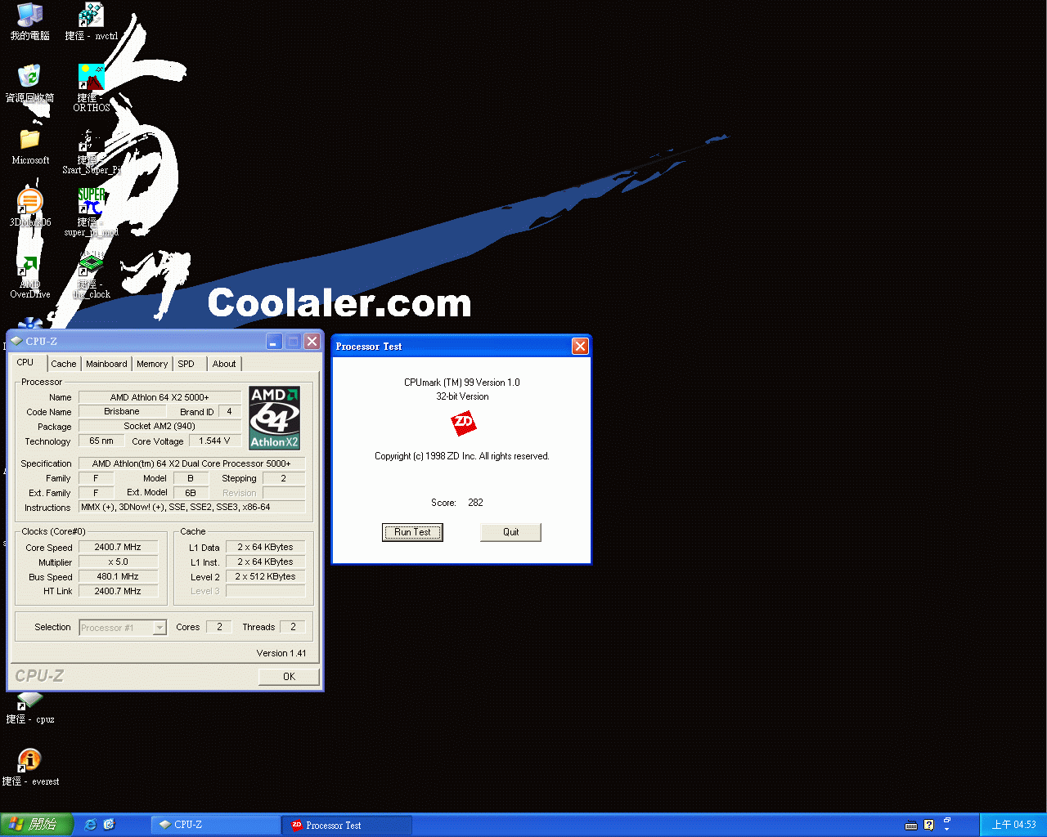The height and width of the screenshot is (837, 1047).
Task: Click the help icon in system tray
Action: coord(929,825)
